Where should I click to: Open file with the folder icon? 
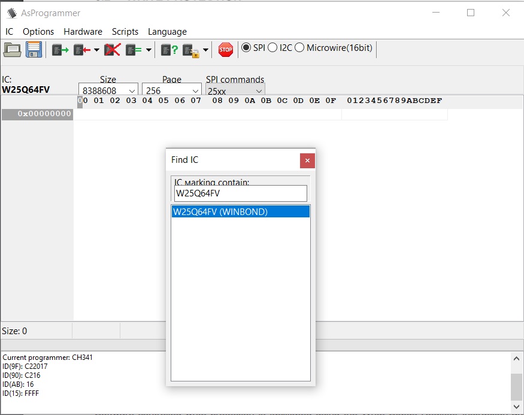tap(13, 50)
